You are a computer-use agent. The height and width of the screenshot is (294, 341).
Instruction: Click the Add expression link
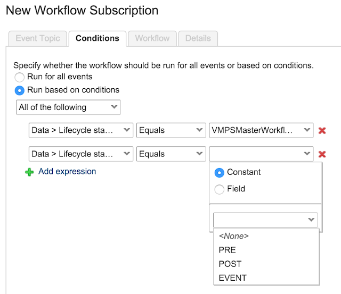point(67,172)
